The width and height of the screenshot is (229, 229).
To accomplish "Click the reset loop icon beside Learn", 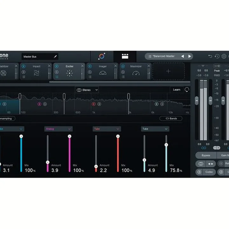I will pos(187,90).
